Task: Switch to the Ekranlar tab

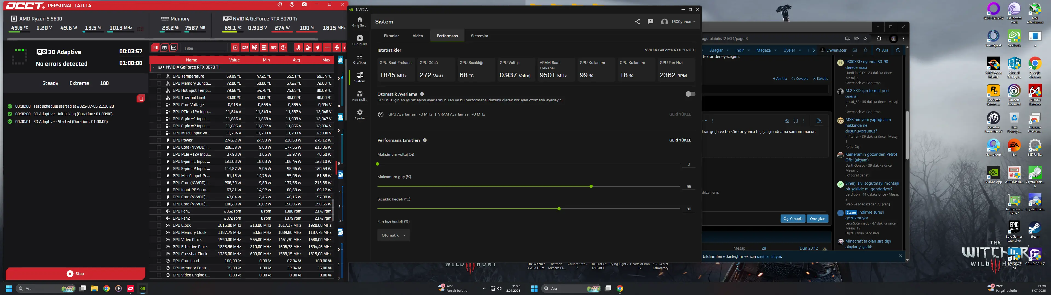Action: click(391, 36)
